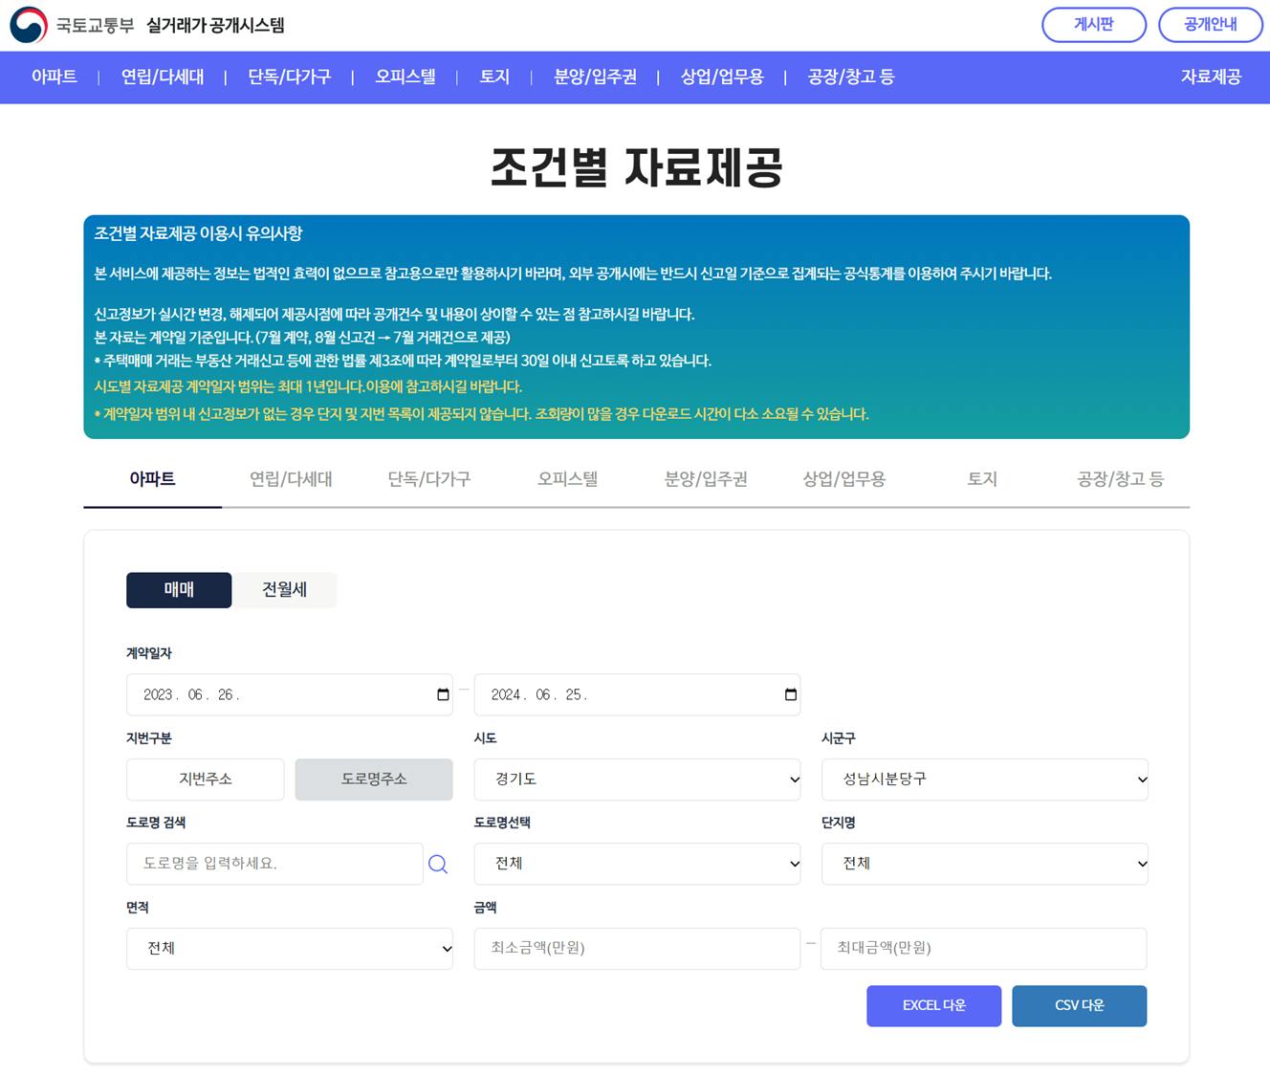Switch to the 전월세 transaction type
1270x1076 pixels.
tap(285, 590)
